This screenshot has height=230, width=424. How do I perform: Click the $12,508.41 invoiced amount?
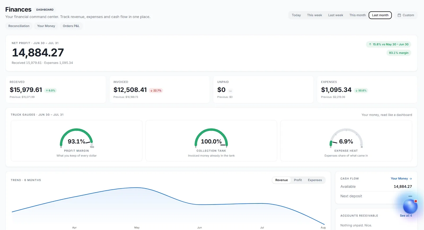[130, 90]
